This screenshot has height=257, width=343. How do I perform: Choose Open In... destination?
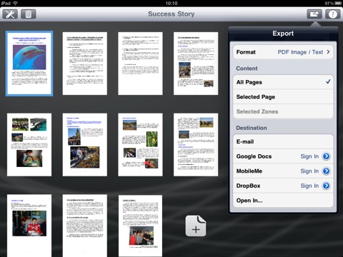pos(283,201)
